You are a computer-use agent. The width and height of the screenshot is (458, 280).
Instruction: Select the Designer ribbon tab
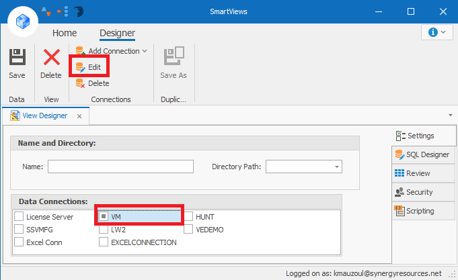118,33
